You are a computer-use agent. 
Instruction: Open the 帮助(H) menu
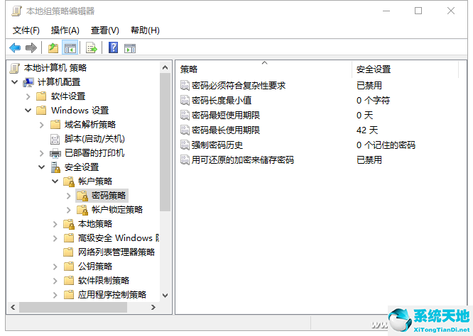point(145,30)
